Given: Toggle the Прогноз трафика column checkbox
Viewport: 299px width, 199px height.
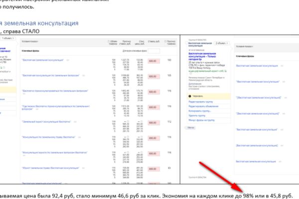Looking at the screenshot, I should (x=165, y=41).
